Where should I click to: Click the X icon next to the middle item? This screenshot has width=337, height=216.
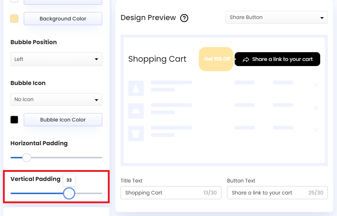click(x=316, y=108)
